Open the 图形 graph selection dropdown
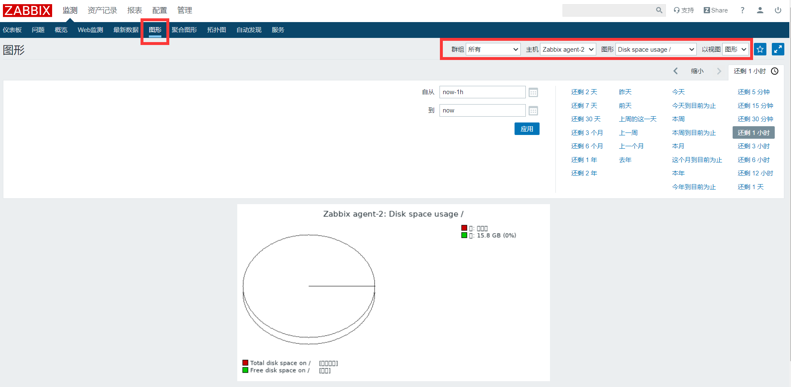This screenshot has height=387, width=791. (x=656, y=50)
